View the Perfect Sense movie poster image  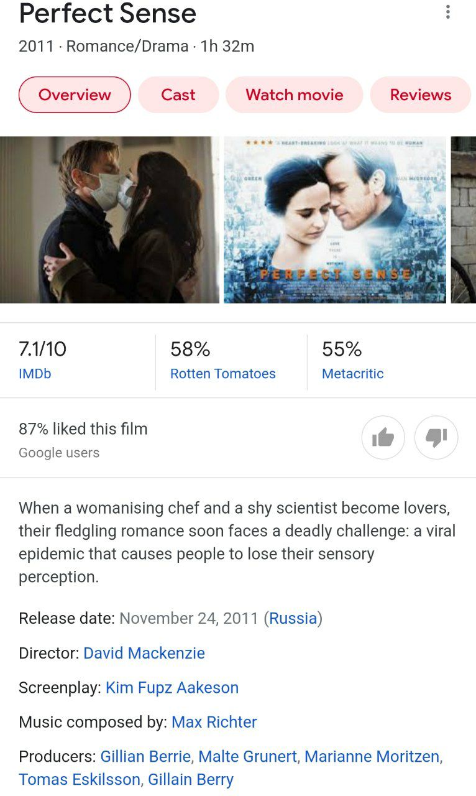click(335, 220)
